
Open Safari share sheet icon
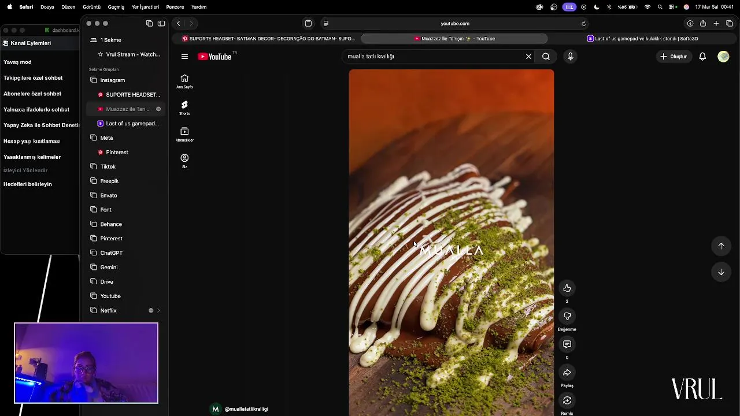click(703, 24)
